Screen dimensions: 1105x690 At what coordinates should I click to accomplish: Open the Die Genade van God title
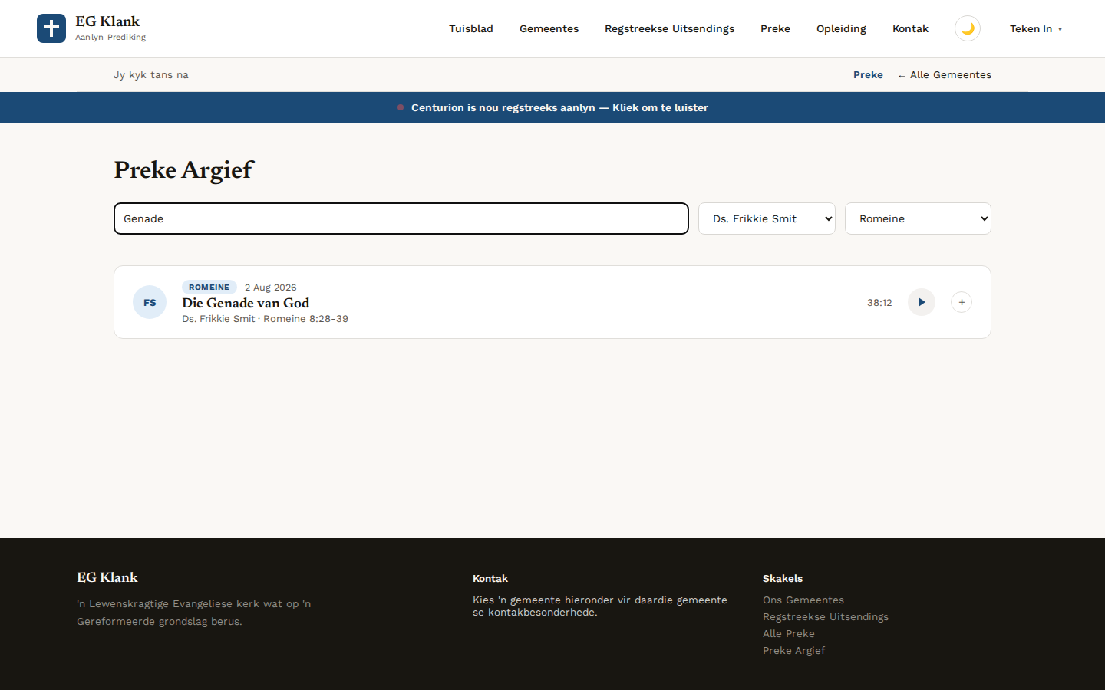(246, 303)
